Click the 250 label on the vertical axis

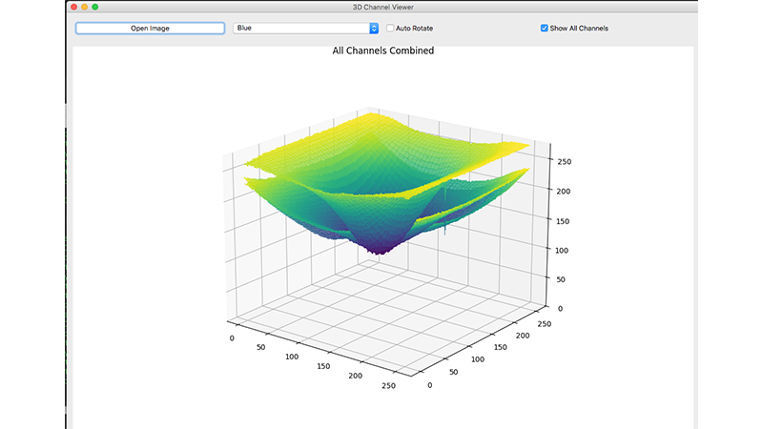click(x=565, y=161)
